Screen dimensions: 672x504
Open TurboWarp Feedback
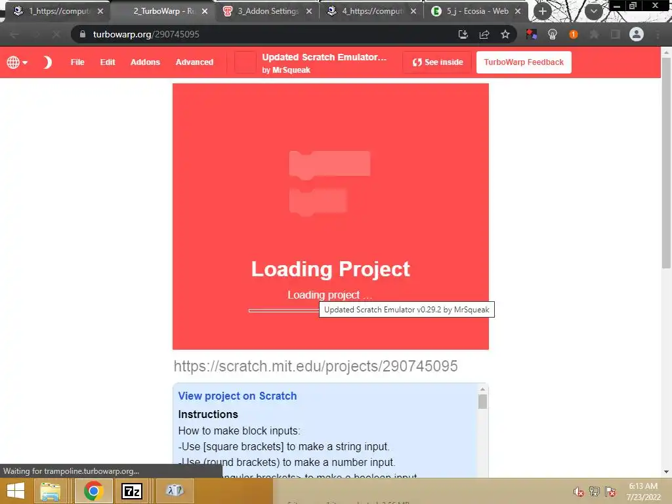524,62
